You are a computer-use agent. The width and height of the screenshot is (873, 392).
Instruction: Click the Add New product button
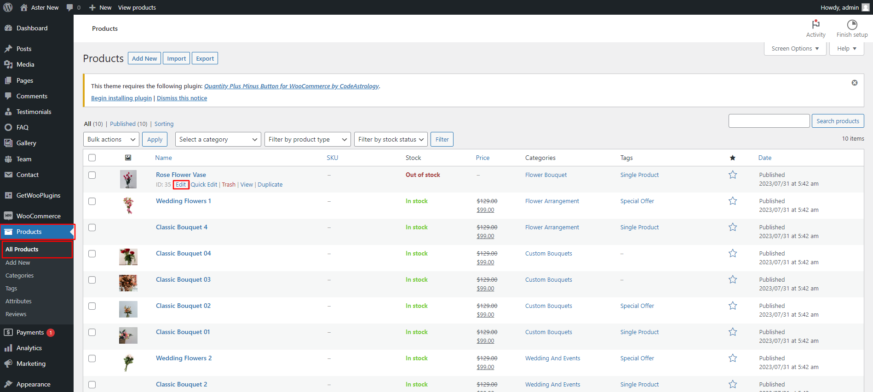click(x=144, y=58)
